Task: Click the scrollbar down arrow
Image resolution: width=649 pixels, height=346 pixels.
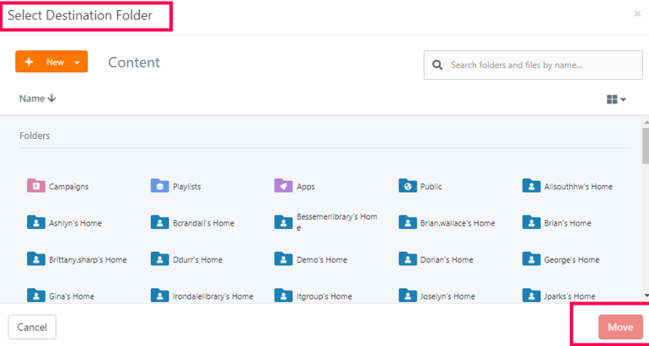Action: click(x=646, y=295)
